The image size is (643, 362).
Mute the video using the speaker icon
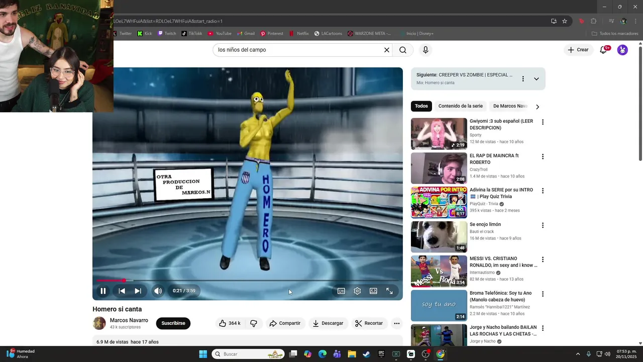[x=158, y=291]
